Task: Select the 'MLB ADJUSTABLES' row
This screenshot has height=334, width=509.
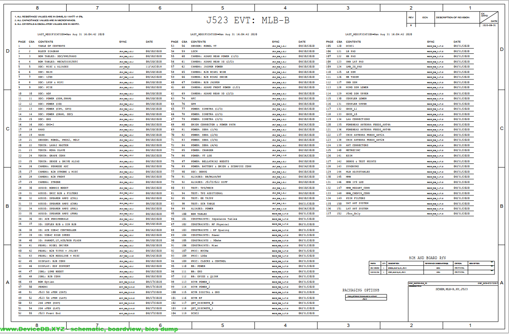Action: point(400,172)
